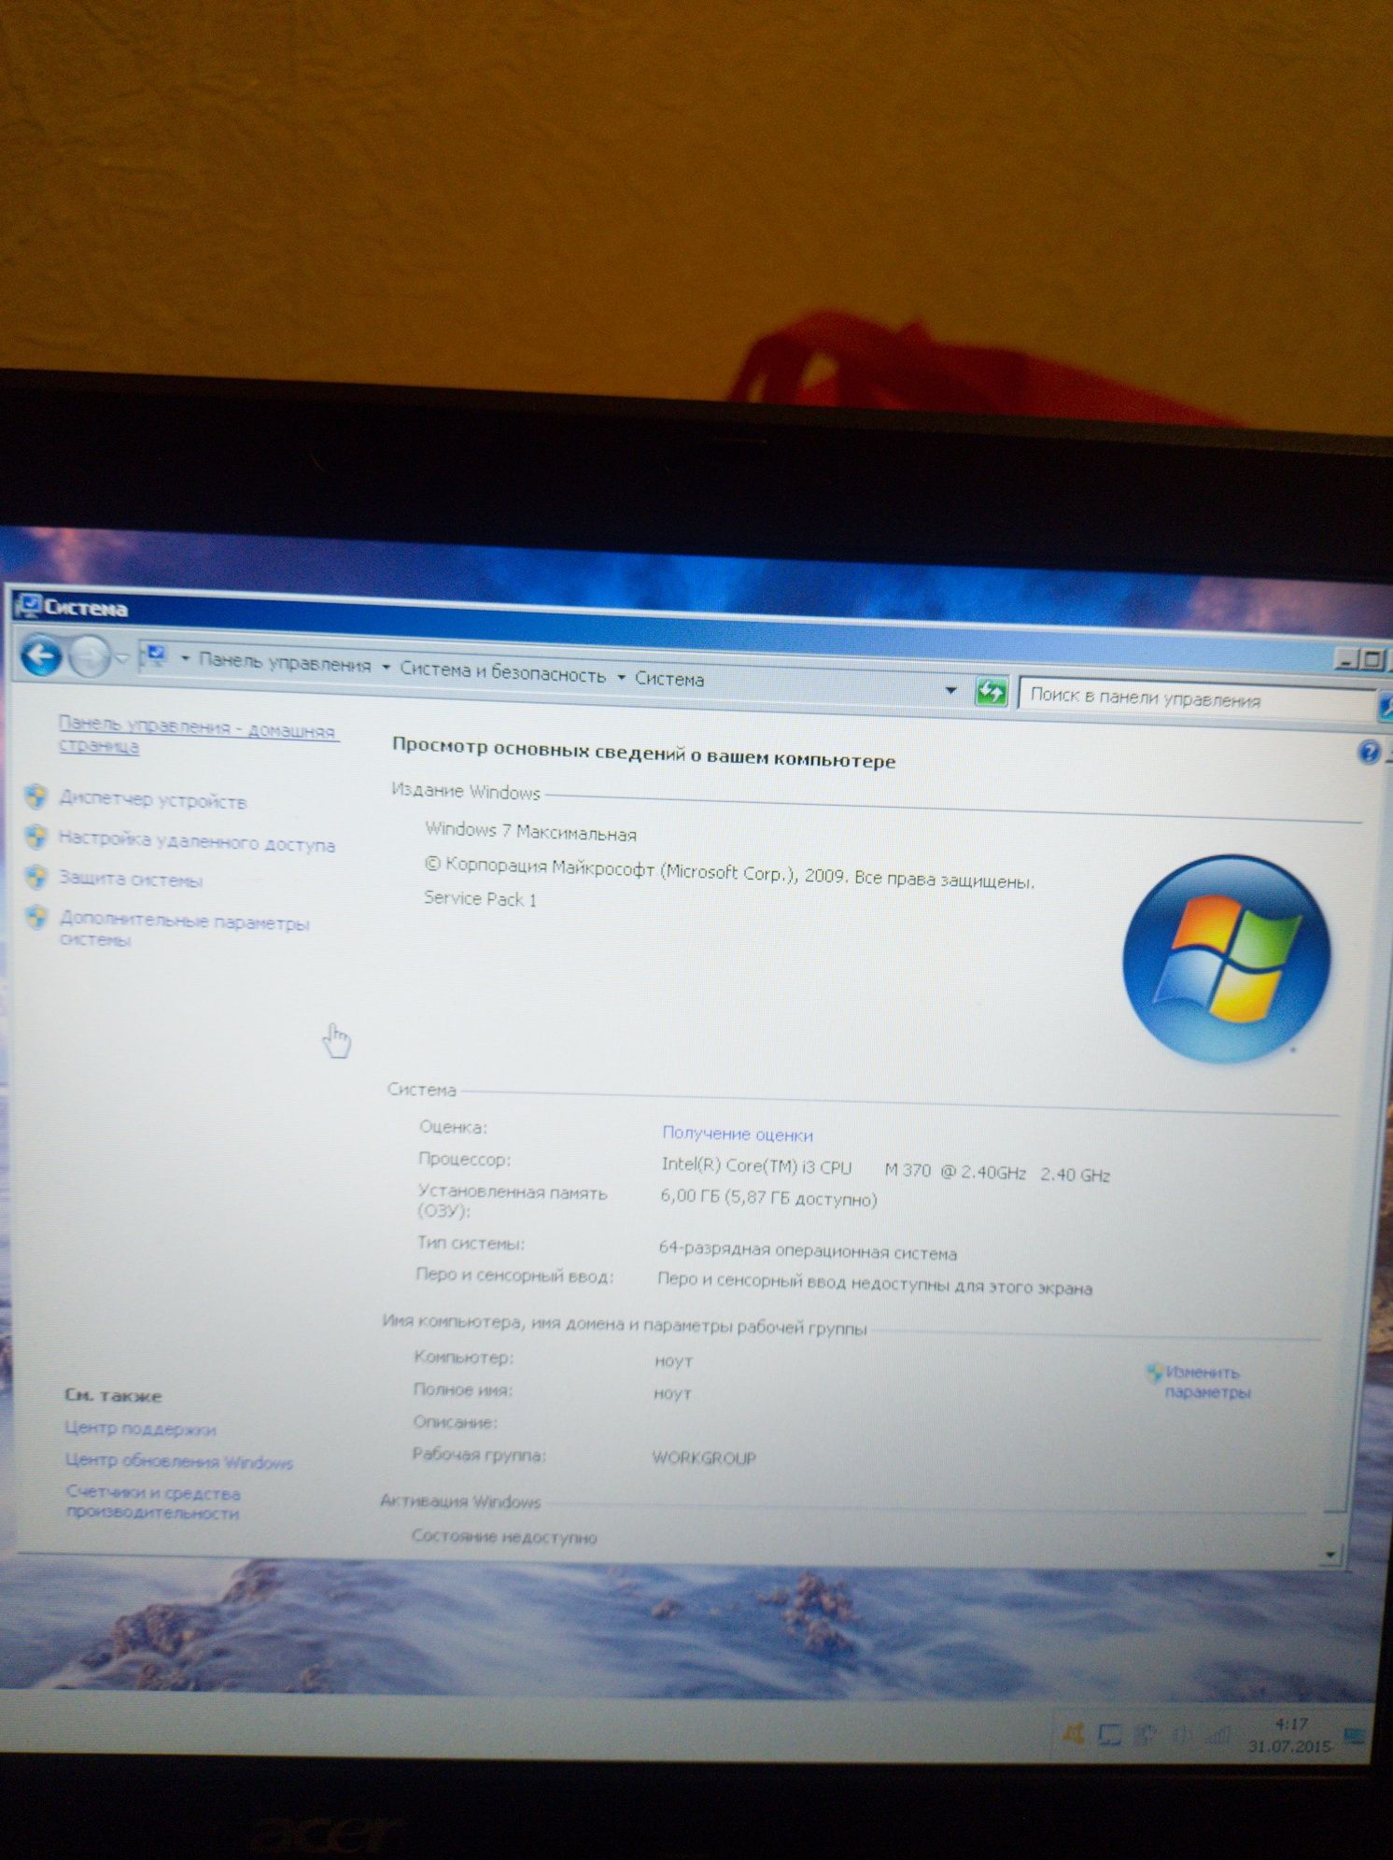1393x1860 pixels.
Task: Click the shield icon beside Диспетчер устройств
Action: 36,796
